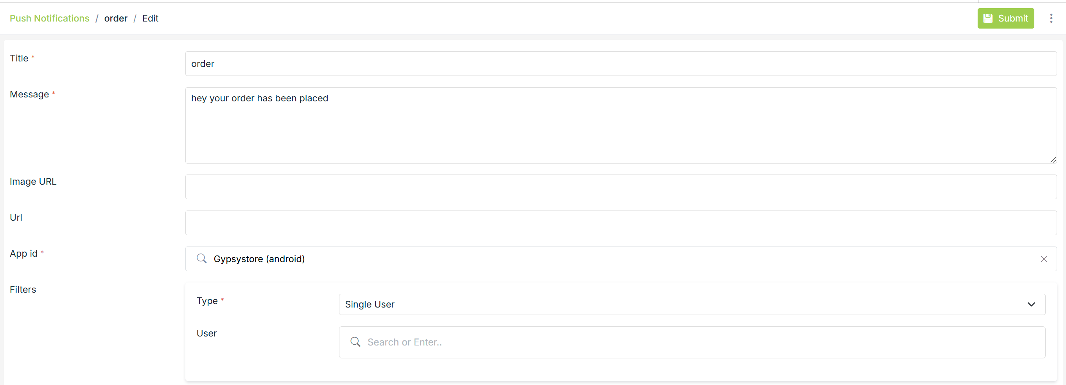
Task: Click the Edit breadcrumb item
Action: [150, 18]
